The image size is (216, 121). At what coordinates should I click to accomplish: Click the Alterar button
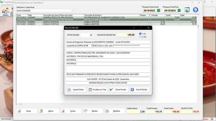coord(49,111)
